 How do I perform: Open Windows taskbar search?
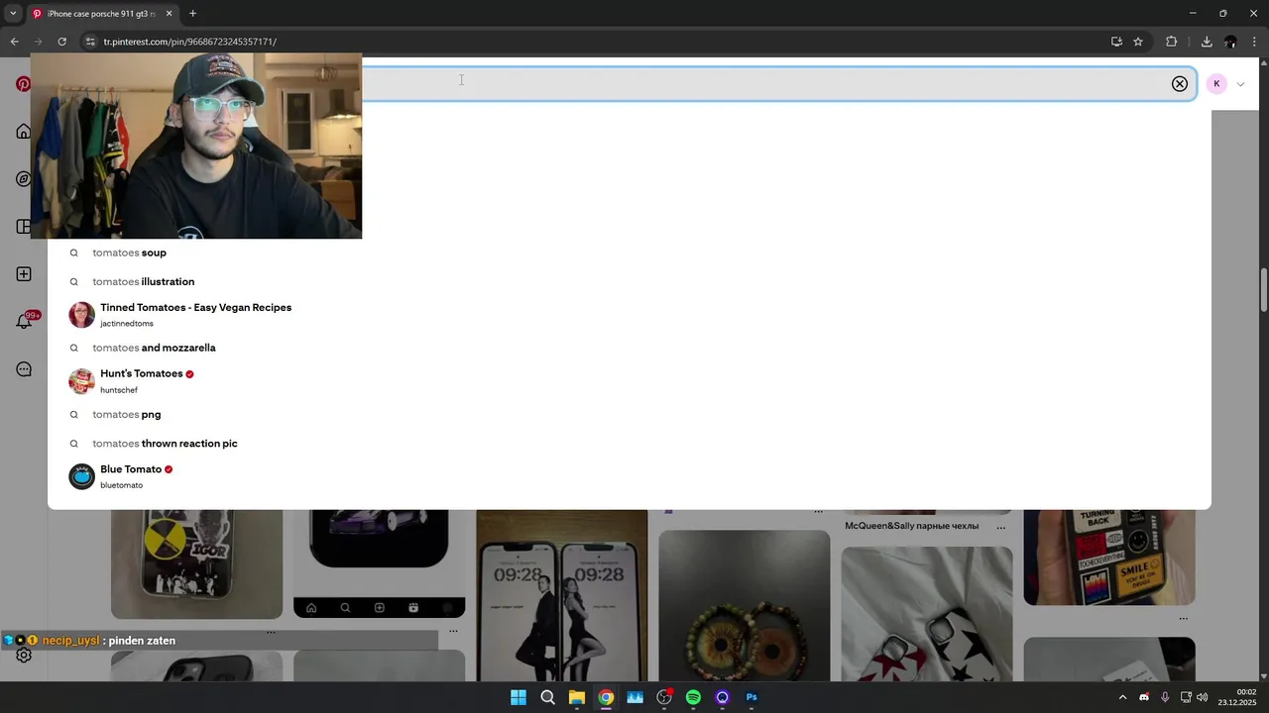547,697
